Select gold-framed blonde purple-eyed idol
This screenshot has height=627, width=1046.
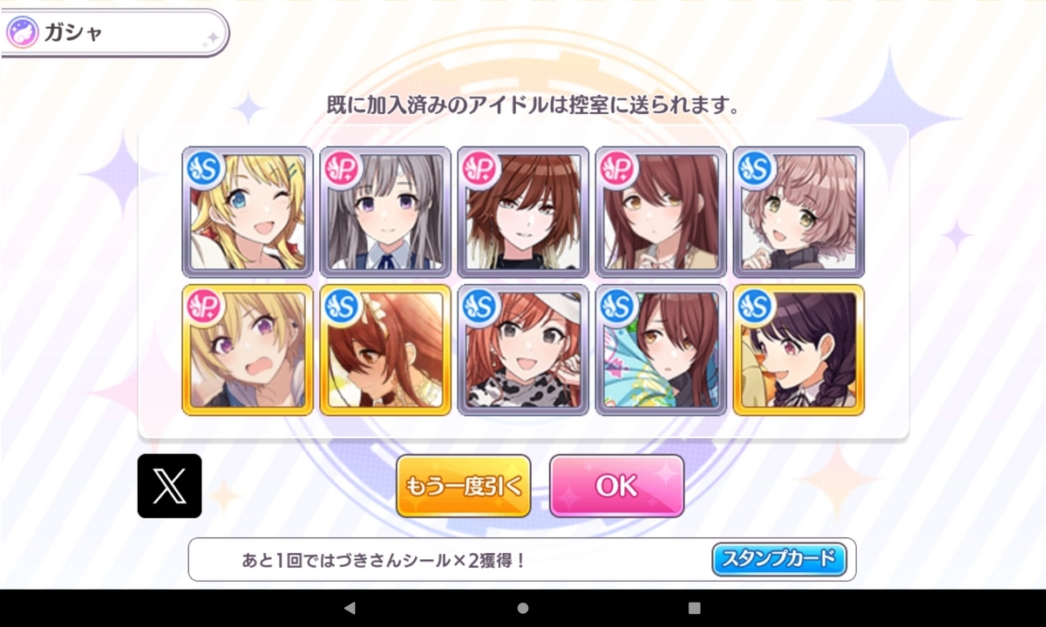pos(248,350)
